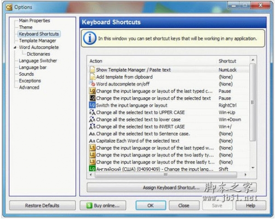Click the Win+/ shortcut cell

(225, 126)
